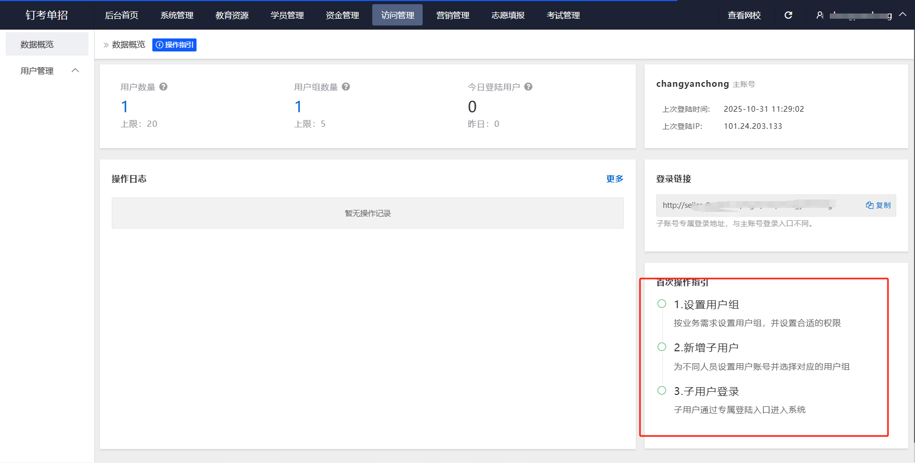Click the 查看网校 button
915x463 pixels.
point(744,15)
